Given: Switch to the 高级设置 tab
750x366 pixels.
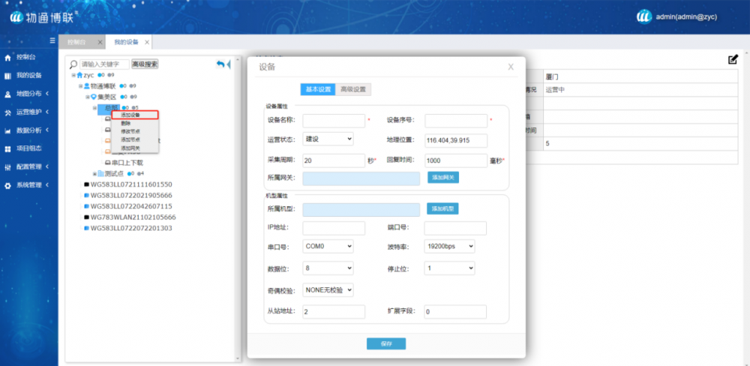Looking at the screenshot, I should [353, 89].
